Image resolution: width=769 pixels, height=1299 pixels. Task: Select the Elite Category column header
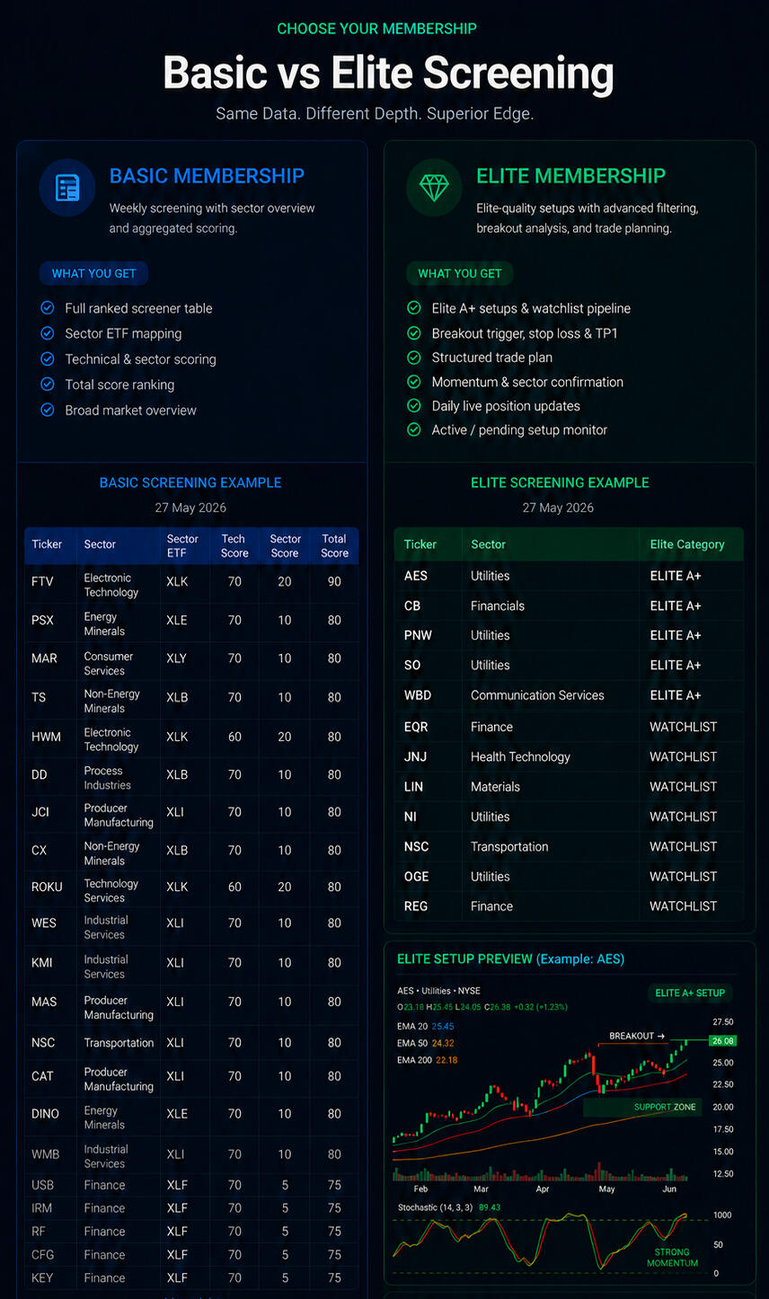click(687, 544)
